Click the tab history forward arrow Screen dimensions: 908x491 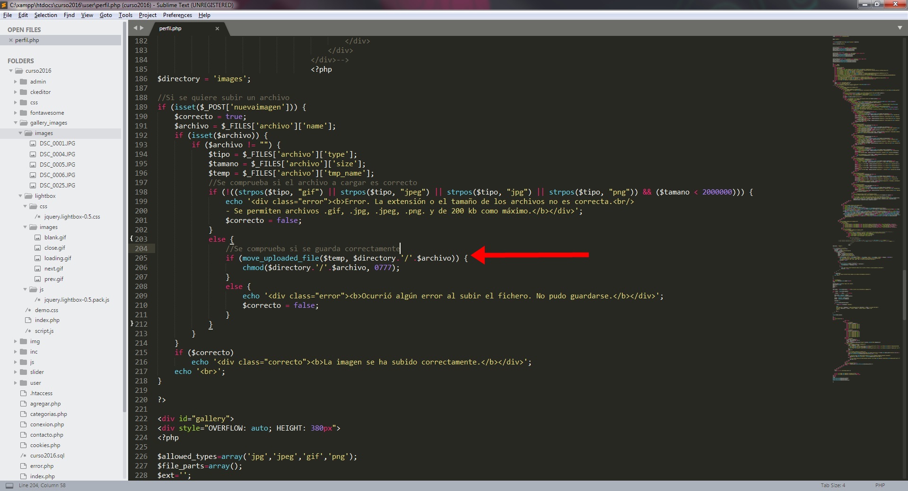(141, 28)
